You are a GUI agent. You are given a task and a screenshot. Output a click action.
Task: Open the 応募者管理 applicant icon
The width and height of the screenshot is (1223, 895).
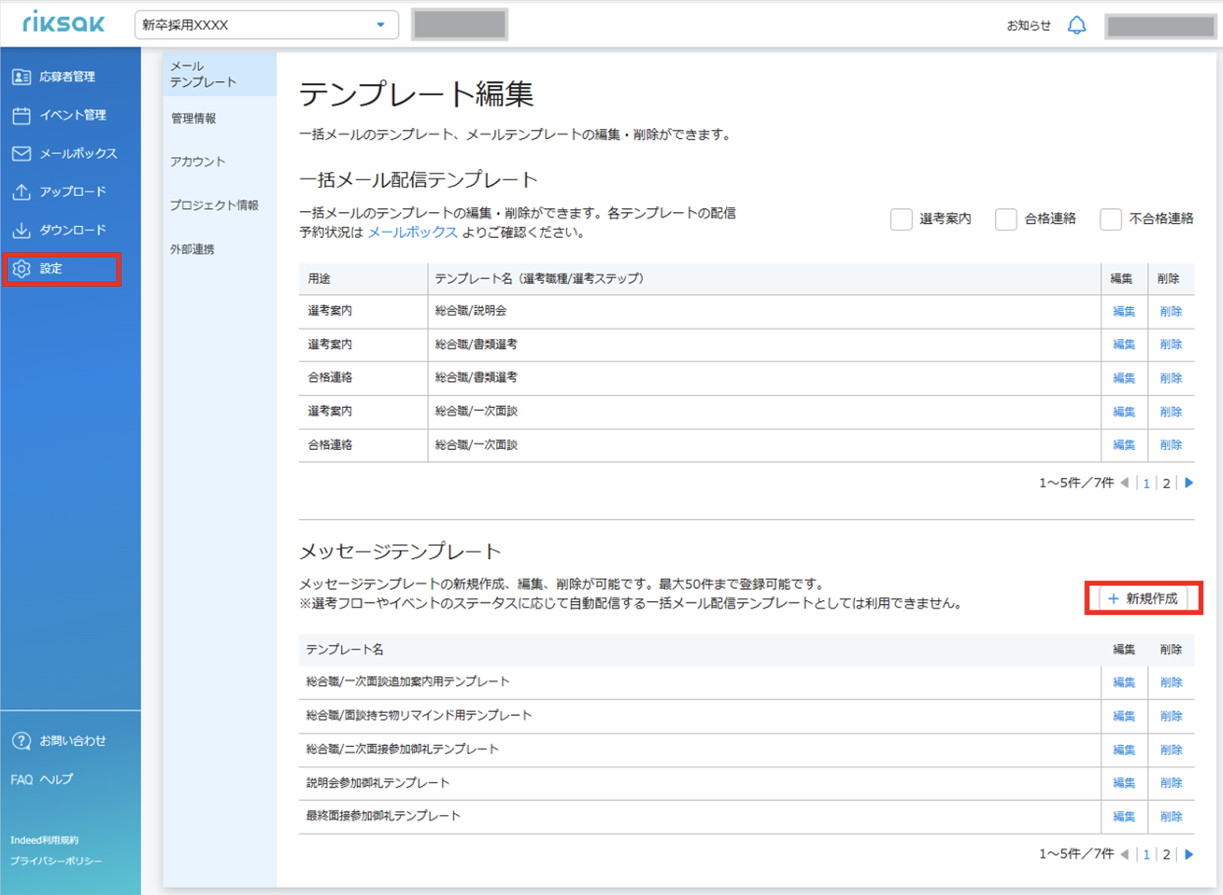(21, 76)
